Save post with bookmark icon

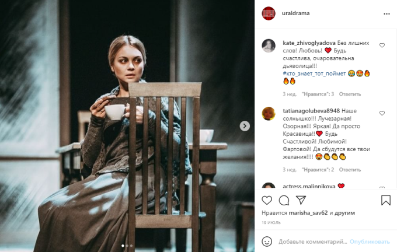(x=385, y=201)
